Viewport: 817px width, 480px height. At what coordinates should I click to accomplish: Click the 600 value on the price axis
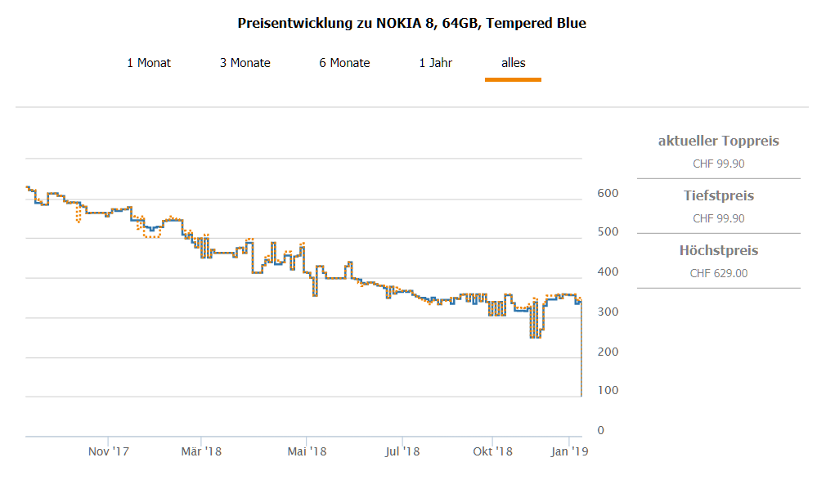pyautogui.click(x=607, y=193)
